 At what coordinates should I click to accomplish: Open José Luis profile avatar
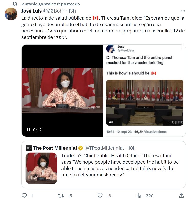11,14
